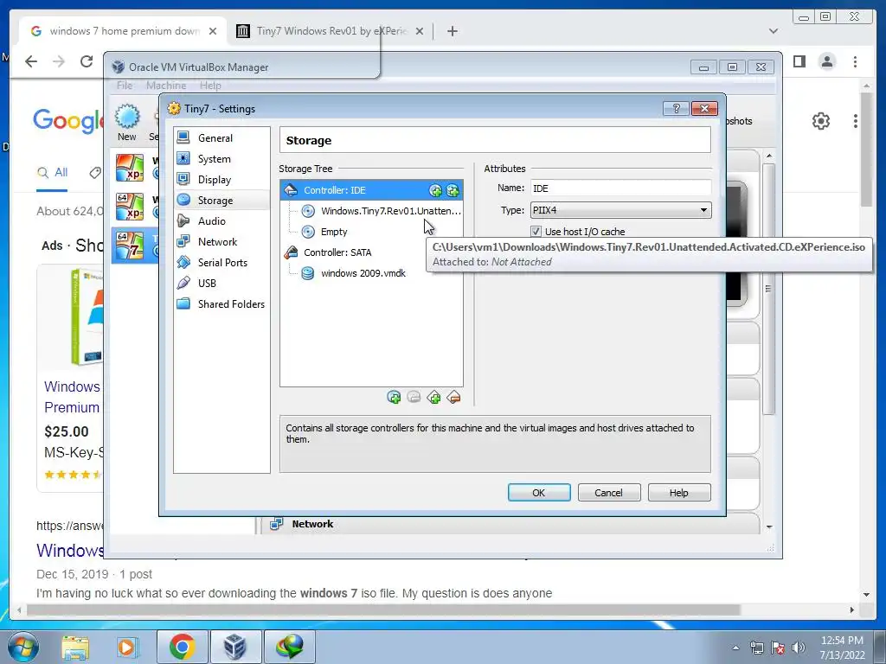The image size is (886, 664).
Task: Reload the Chrome page
Action: point(86,61)
